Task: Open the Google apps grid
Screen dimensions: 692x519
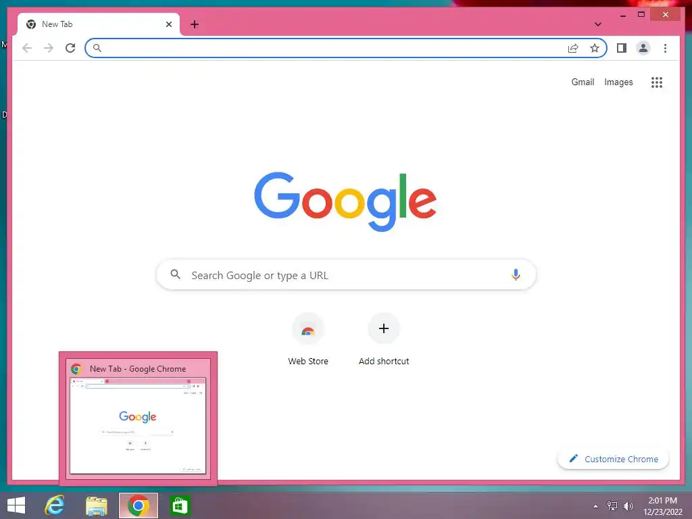Action: (657, 82)
